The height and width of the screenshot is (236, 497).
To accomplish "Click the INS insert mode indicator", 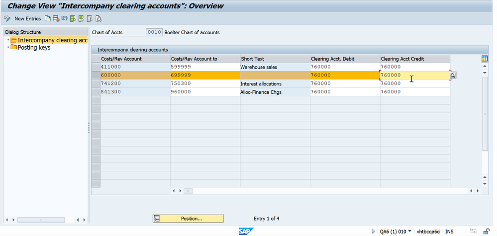I will (x=449, y=232).
